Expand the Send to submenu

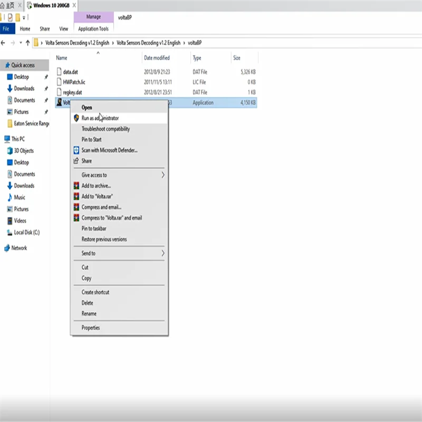162,253
